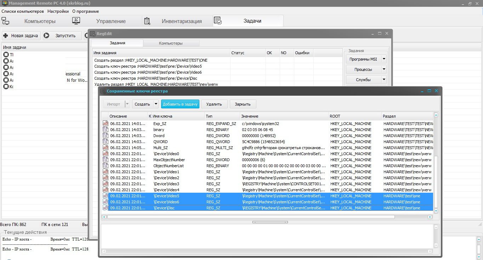Image resolution: width=483 pixels, height=260 pixels.
Task: Click the type icon of Multi_SZ row
Action: [105, 148]
